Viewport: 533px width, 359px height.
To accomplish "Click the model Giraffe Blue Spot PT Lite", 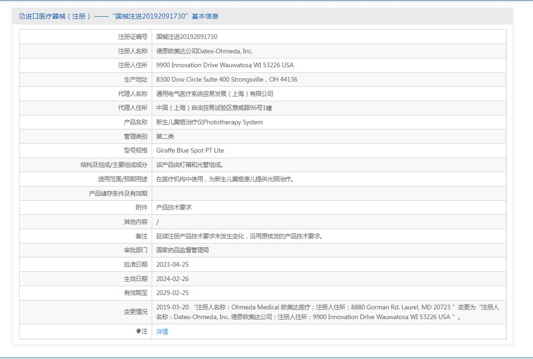I will (190, 150).
